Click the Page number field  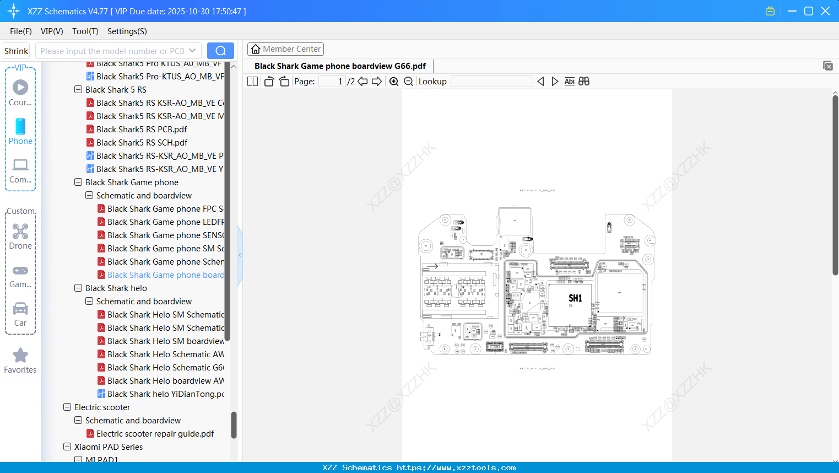tap(332, 82)
